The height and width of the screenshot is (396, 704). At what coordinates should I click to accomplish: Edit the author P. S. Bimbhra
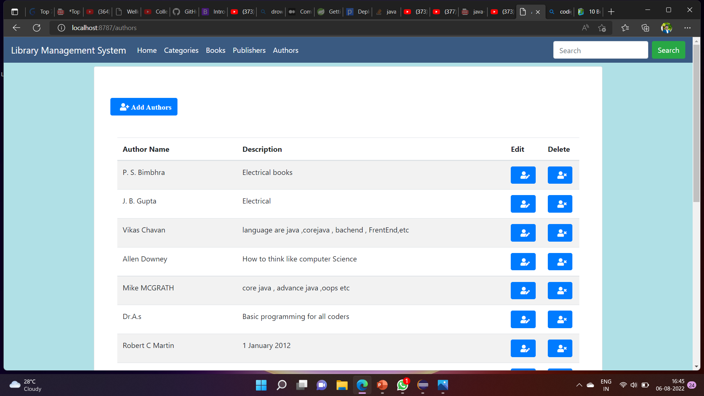pos(523,175)
